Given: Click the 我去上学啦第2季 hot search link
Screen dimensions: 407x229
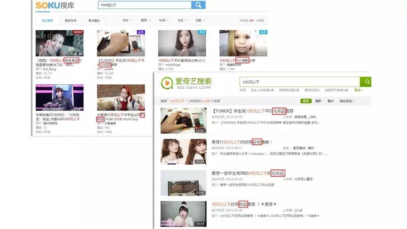Looking at the screenshot, I should point(262,90).
